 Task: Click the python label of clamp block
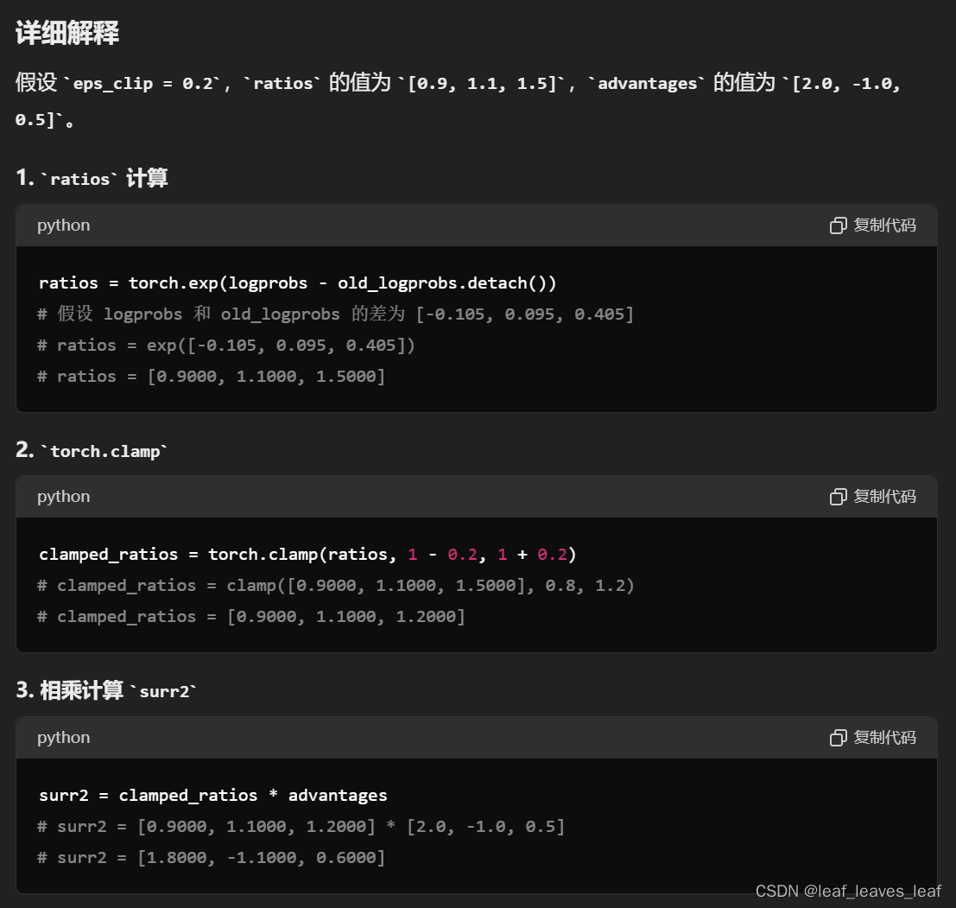click(x=63, y=497)
